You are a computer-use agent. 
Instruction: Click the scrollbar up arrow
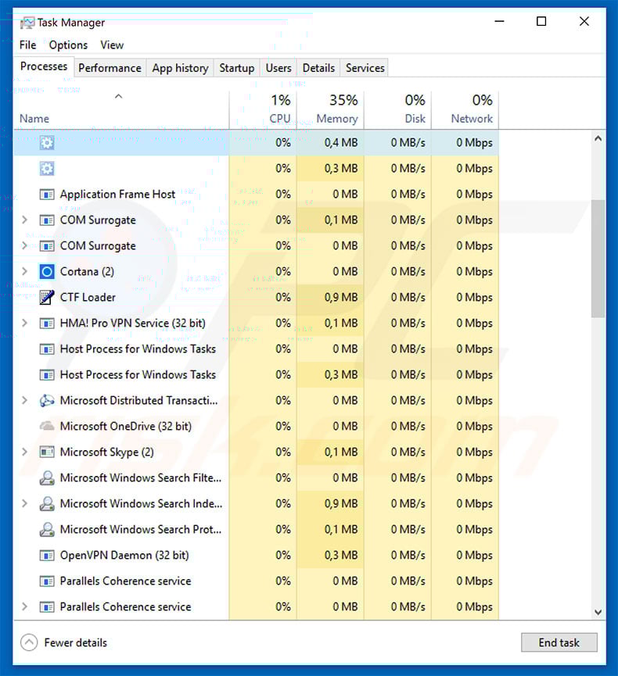598,138
